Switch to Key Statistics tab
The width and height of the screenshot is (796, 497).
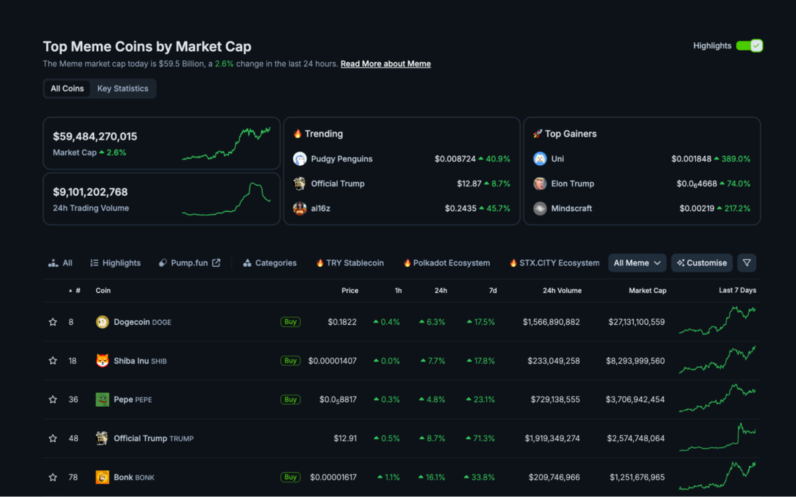point(123,89)
